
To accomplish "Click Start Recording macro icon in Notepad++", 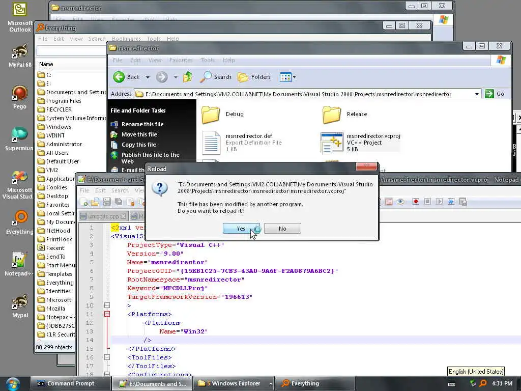I will (416, 202).
